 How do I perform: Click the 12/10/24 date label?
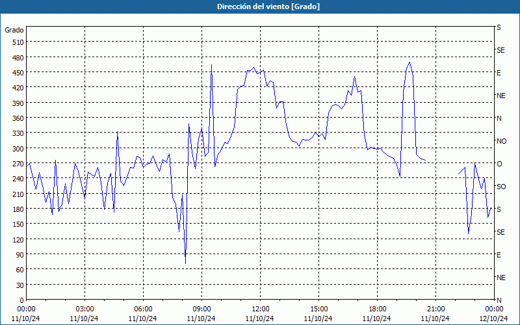(493, 318)
